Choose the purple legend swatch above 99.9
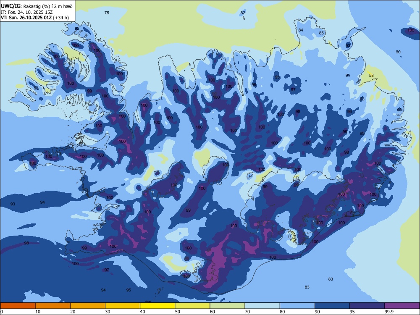Image resolution: width=420 pixels, height=315 pixels. coord(402,306)
